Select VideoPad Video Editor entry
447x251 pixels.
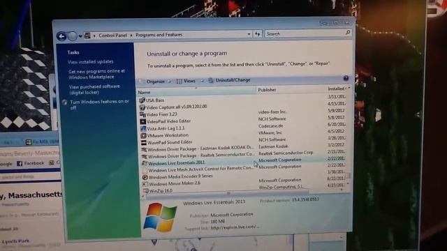pyautogui.click(x=168, y=121)
